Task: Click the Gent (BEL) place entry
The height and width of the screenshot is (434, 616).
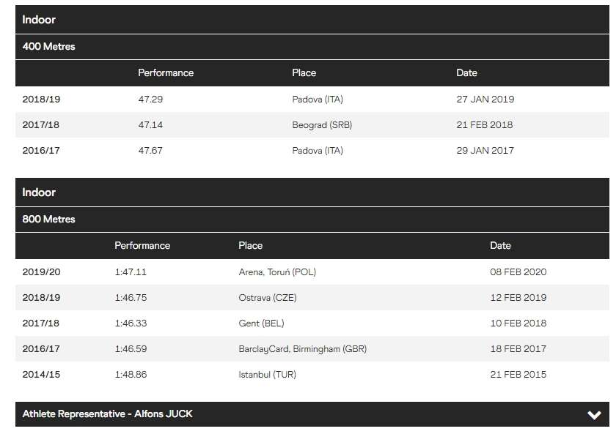Action: [261, 323]
